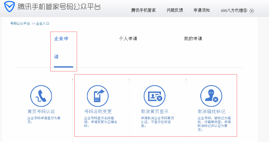This screenshot has width=269, height=142.
Task: Click the 企业入口 breadcrumb link
Action: (42, 24)
